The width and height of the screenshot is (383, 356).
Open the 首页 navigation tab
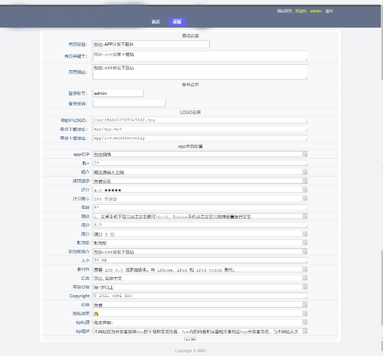pyautogui.click(x=156, y=22)
